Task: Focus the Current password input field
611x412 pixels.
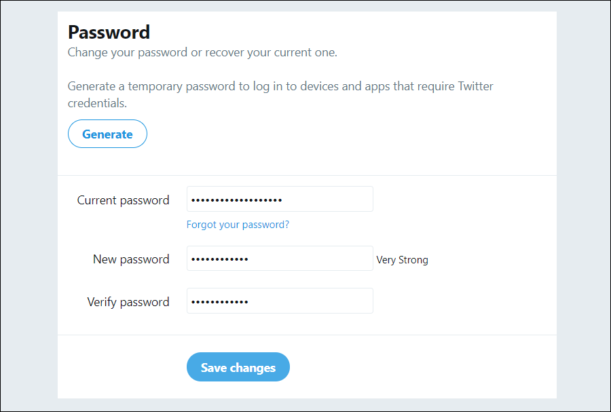Action: (326, 200)
